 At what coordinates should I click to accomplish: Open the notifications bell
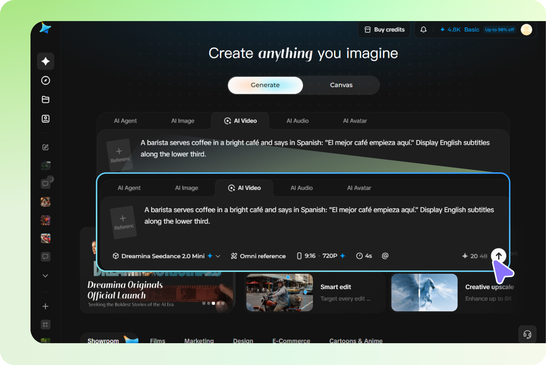coord(423,30)
